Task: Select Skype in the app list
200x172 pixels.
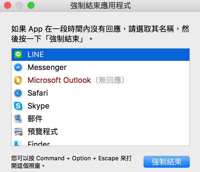Action: 101,106
